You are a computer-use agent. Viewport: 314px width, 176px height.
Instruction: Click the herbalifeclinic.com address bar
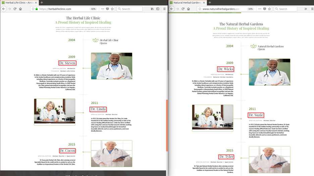pyautogui.click(x=64, y=9)
